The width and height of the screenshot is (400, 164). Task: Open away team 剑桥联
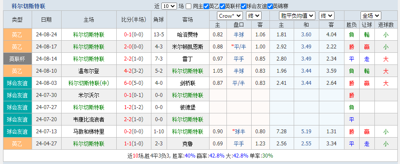188,83
